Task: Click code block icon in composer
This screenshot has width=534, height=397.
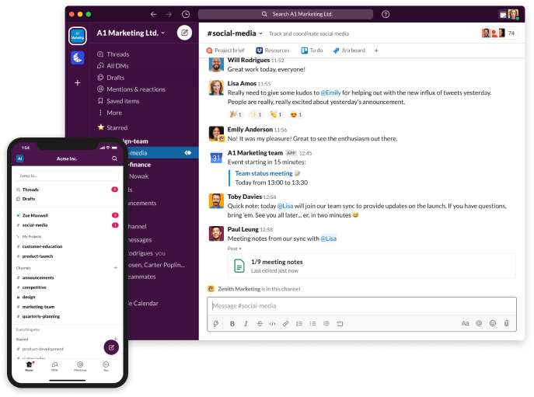Action: coord(340,324)
